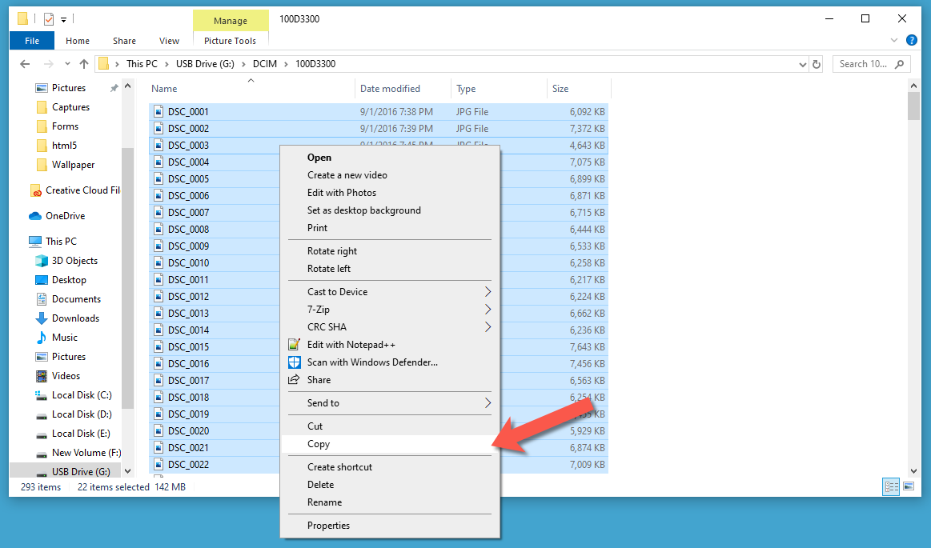Click the Help question mark icon

tap(911, 41)
